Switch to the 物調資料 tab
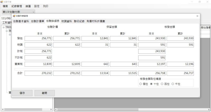 [x=67, y=21]
